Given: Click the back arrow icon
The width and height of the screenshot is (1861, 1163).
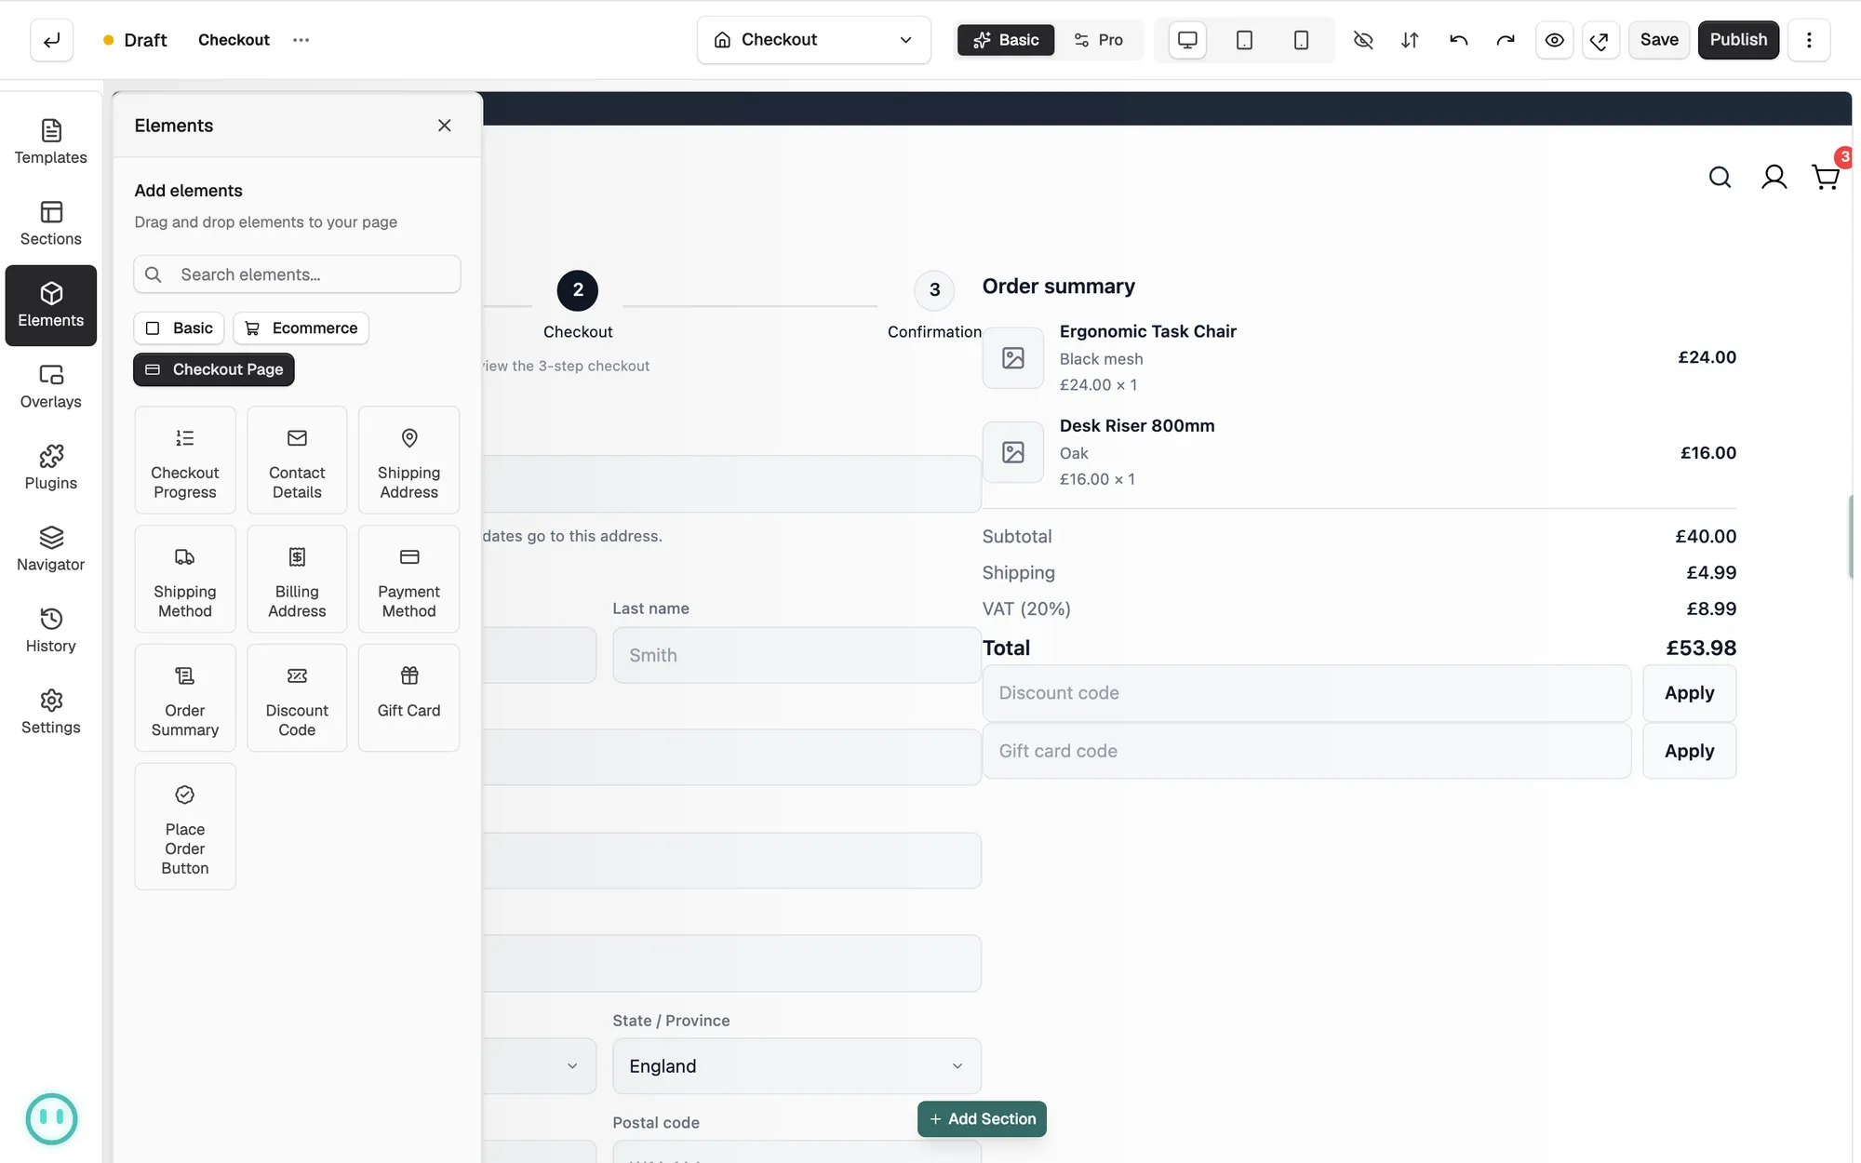Looking at the screenshot, I should point(51,40).
